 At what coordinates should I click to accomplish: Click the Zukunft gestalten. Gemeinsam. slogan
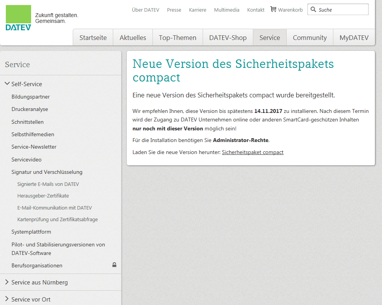click(x=56, y=18)
